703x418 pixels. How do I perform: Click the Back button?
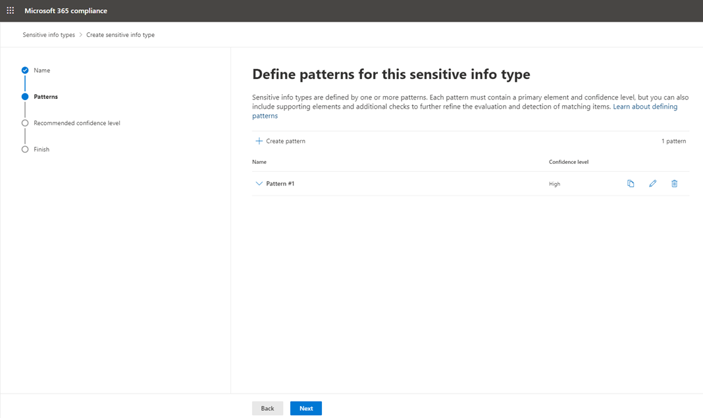tap(268, 408)
